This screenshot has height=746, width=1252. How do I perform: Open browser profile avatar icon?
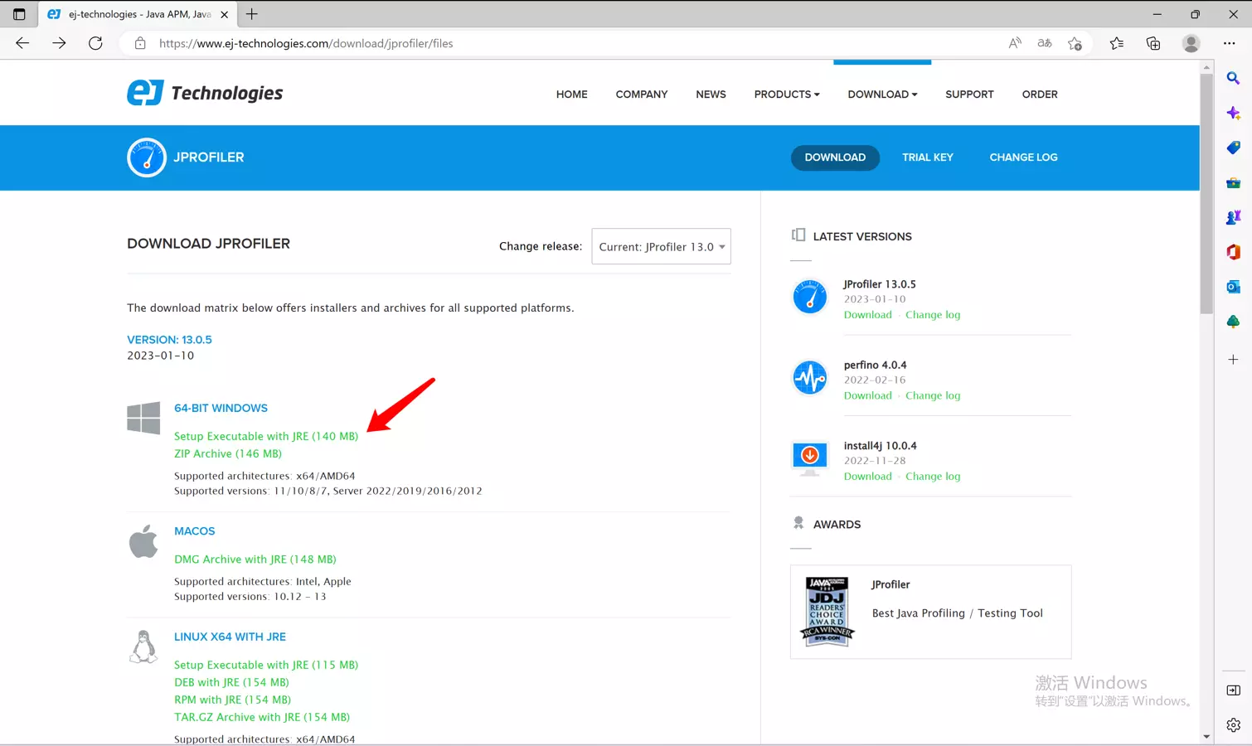1191,43
